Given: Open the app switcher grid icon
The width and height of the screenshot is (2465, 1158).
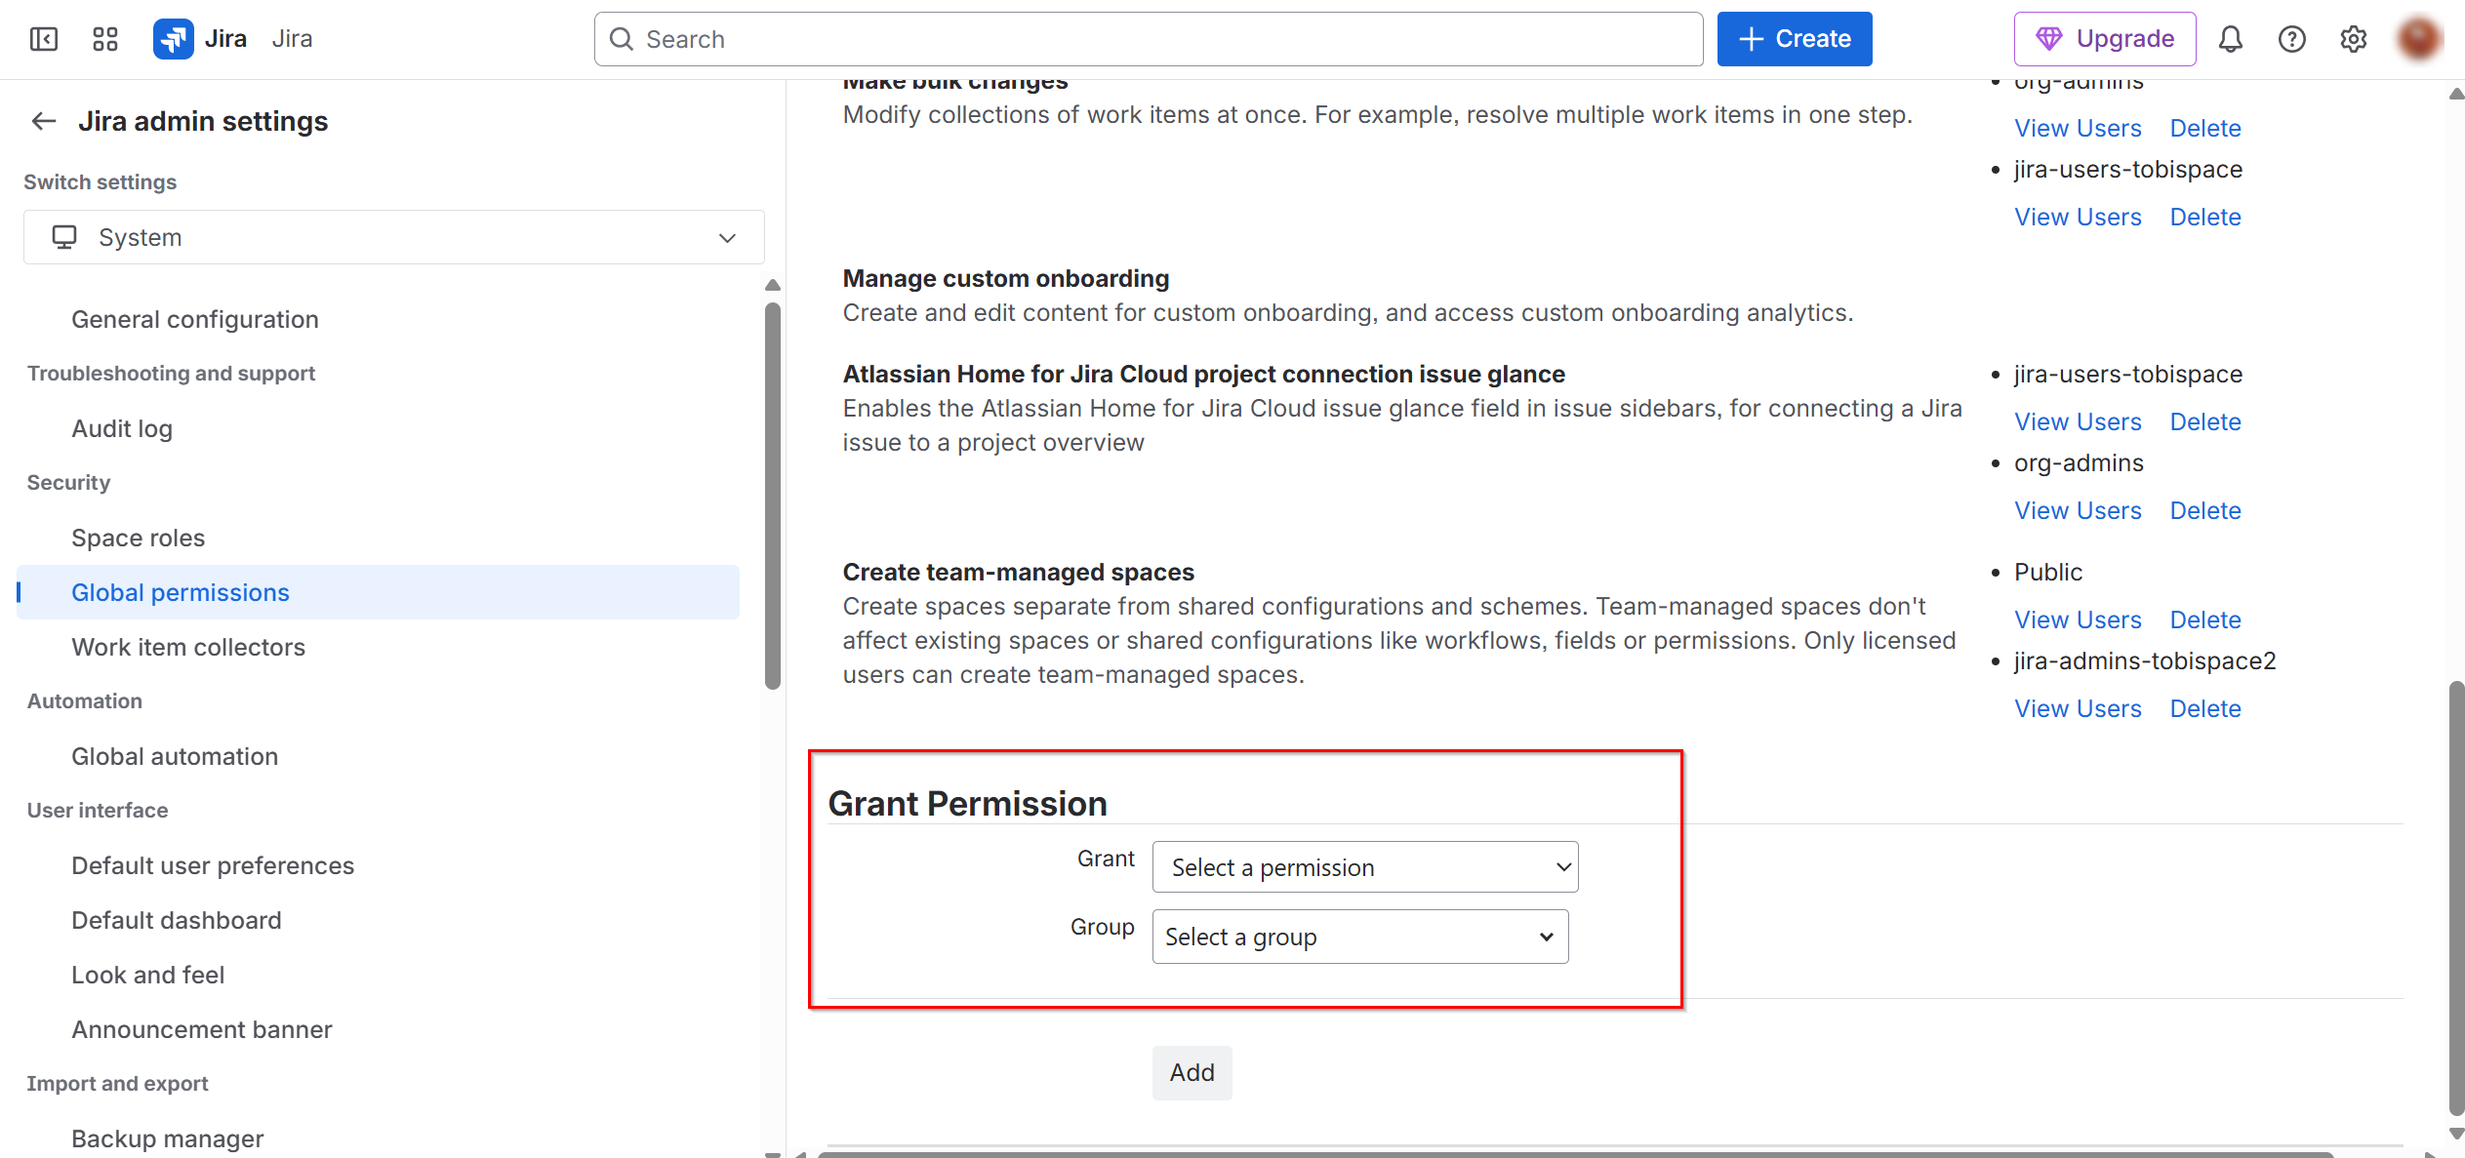Looking at the screenshot, I should tap(104, 39).
